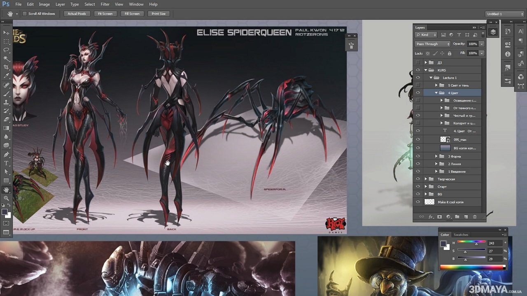Select the Zoom tool

(x=6, y=198)
